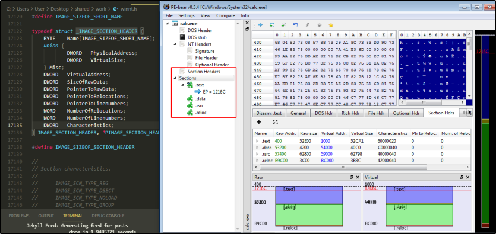Image resolution: width=496 pixels, height=234 pixels.
Task: Expand the .rsrc row in section table
Action: pos(257,154)
